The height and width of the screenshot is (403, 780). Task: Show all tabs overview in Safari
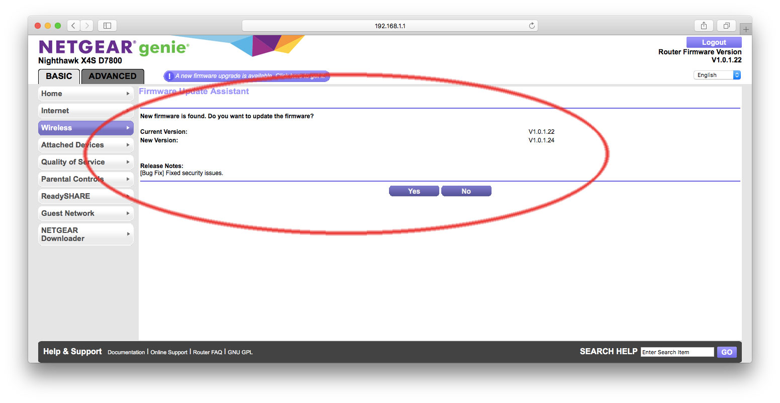[726, 26]
